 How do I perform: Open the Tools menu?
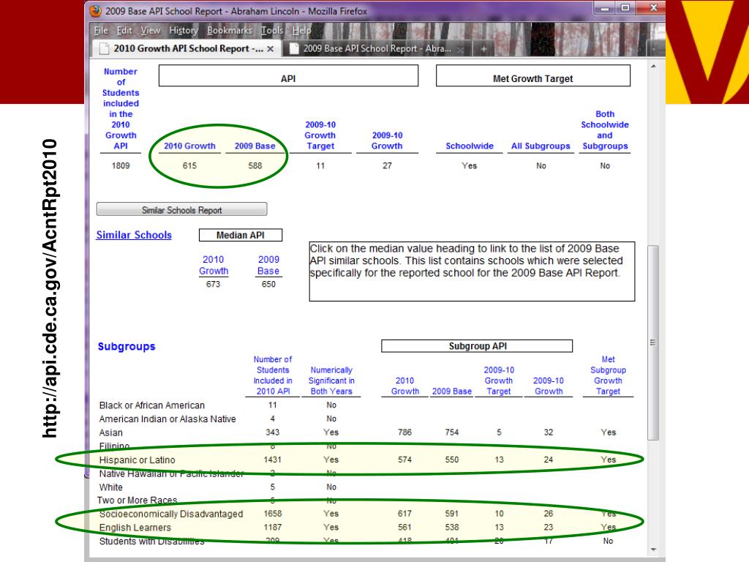(272, 31)
